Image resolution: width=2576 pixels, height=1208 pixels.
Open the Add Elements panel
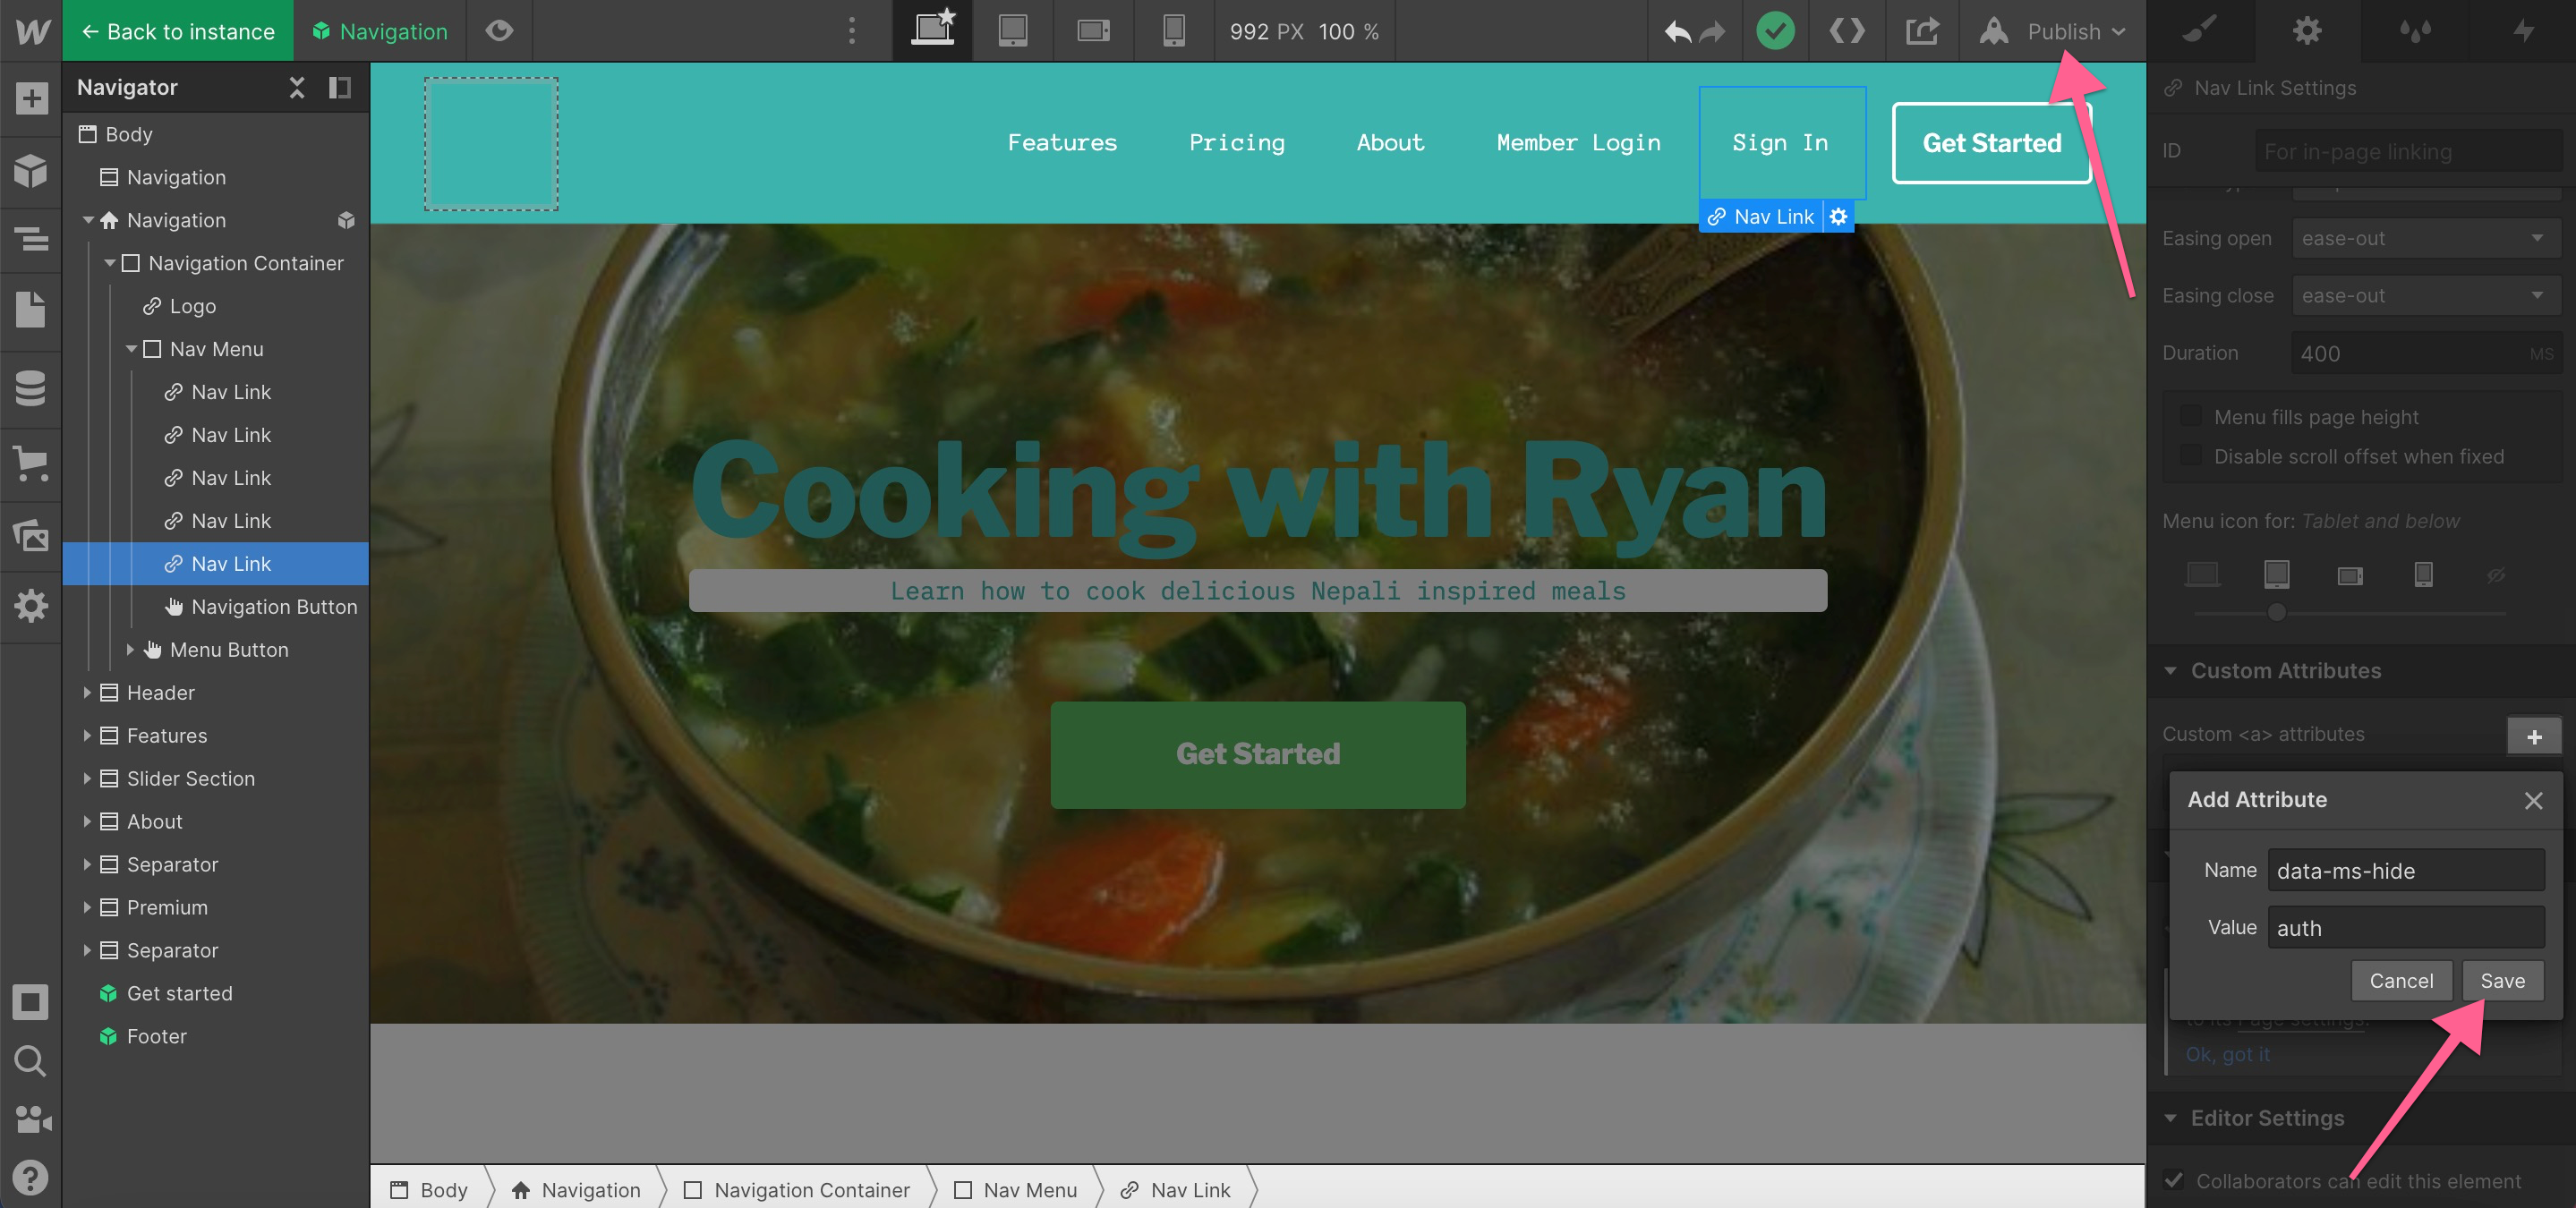click(31, 98)
